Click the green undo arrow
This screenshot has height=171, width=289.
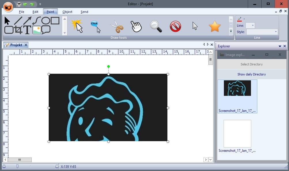[25, 4]
